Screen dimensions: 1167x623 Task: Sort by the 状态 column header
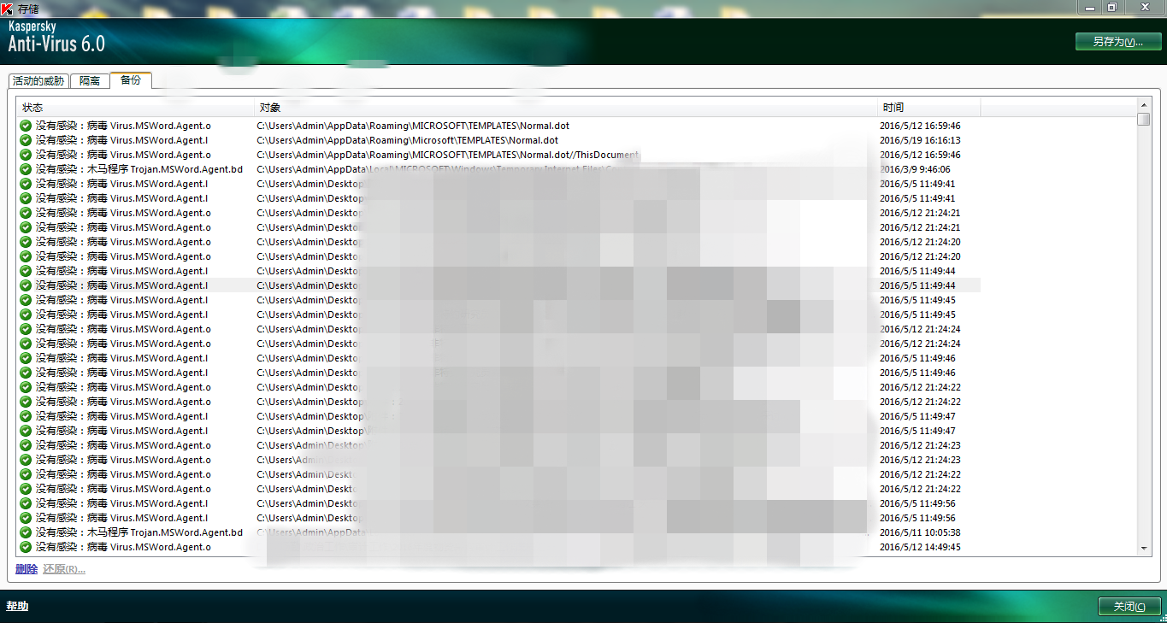tap(136, 108)
